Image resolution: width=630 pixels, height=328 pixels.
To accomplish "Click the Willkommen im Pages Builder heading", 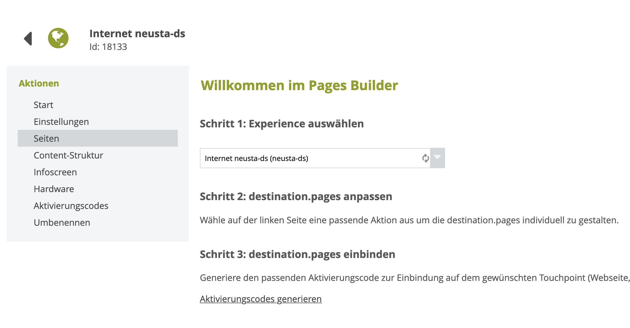I will click(x=299, y=85).
